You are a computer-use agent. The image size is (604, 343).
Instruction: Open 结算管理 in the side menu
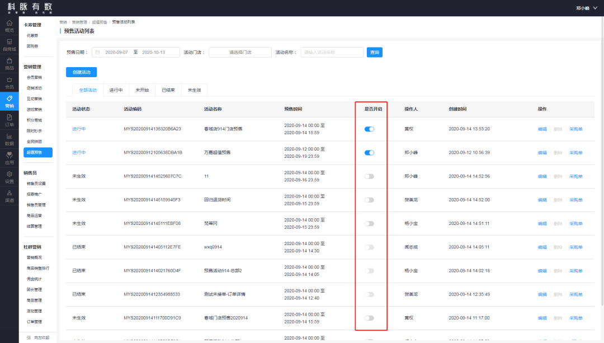point(34,226)
